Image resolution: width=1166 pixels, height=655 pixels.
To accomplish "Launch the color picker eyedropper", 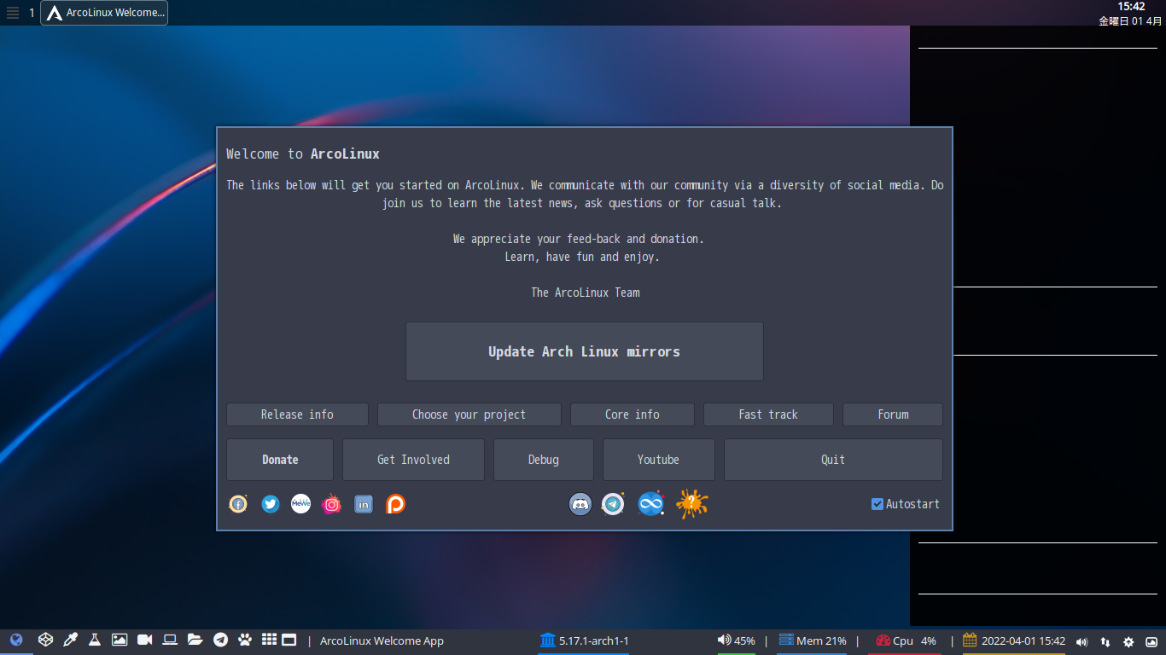I will [72, 640].
